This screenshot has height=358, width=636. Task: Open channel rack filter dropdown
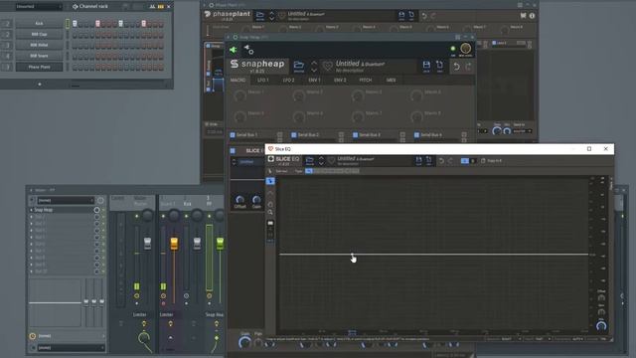[x=39, y=7]
